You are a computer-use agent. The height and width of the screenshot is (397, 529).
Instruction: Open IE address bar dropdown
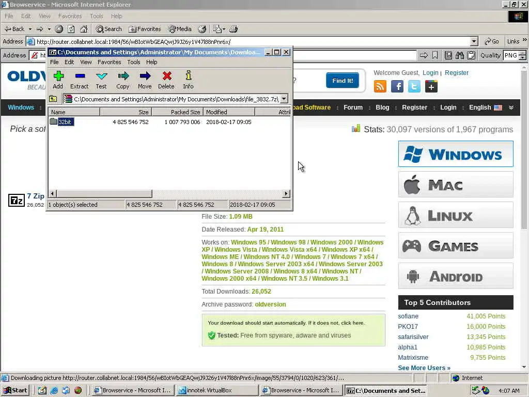(x=474, y=41)
